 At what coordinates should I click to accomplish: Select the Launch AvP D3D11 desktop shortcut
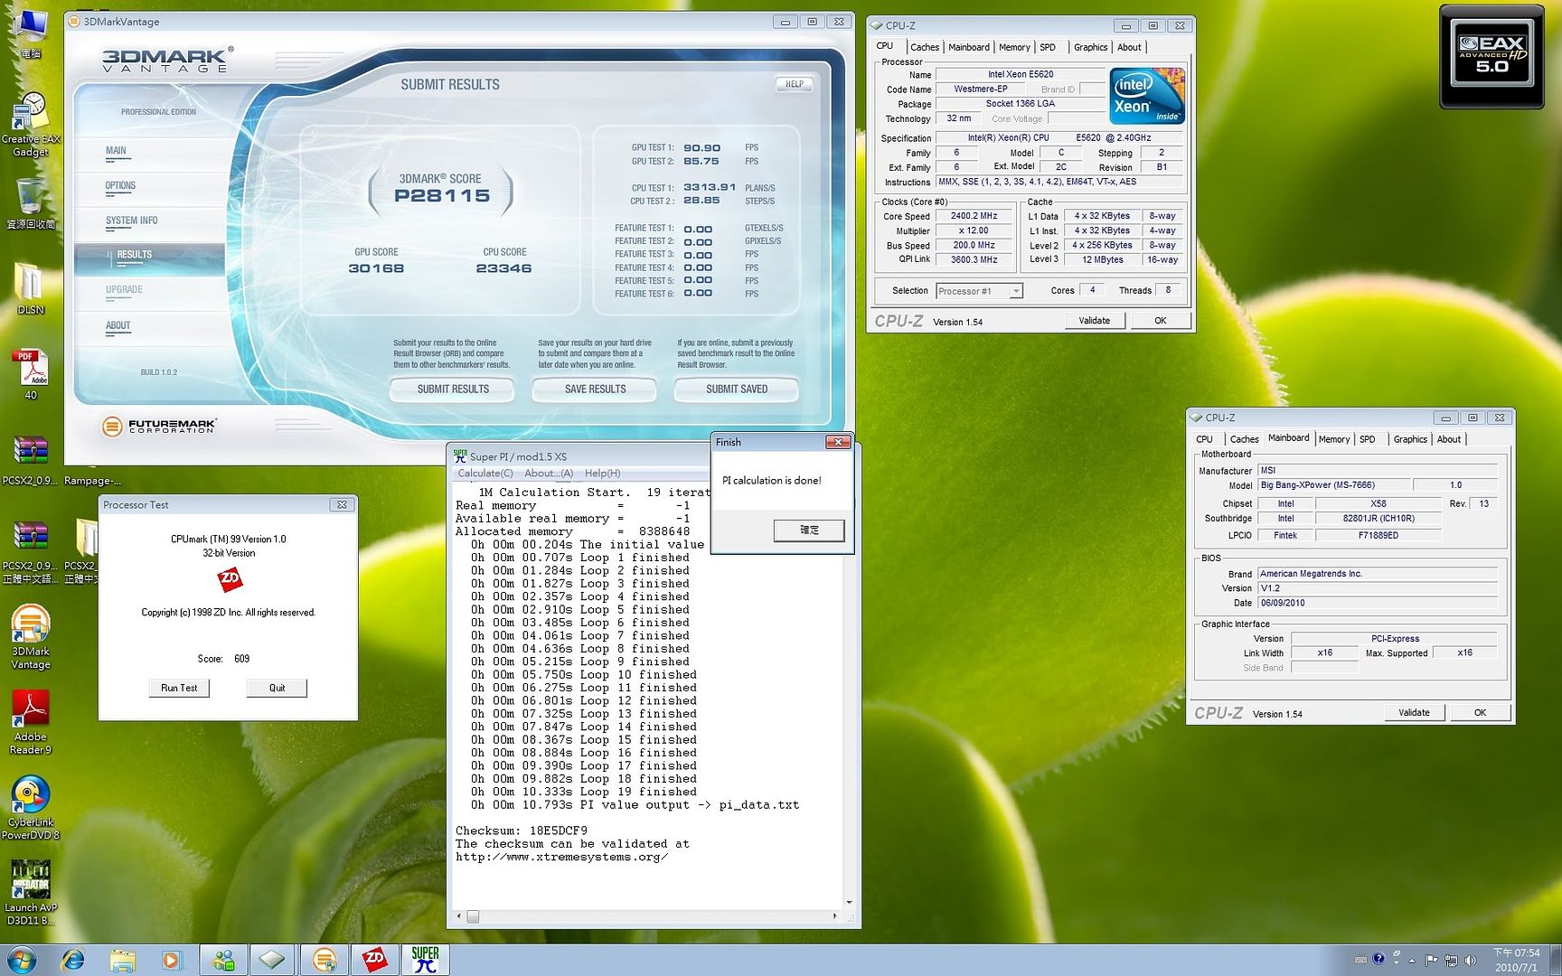[31, 892]
